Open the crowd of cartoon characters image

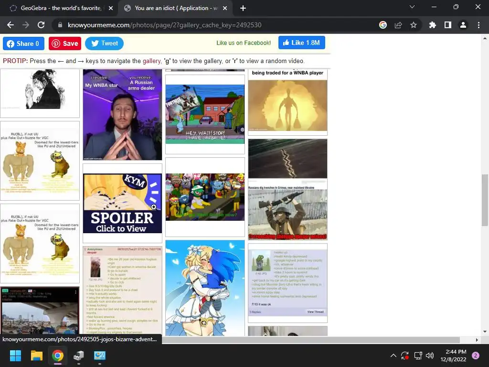pos(205,197)
